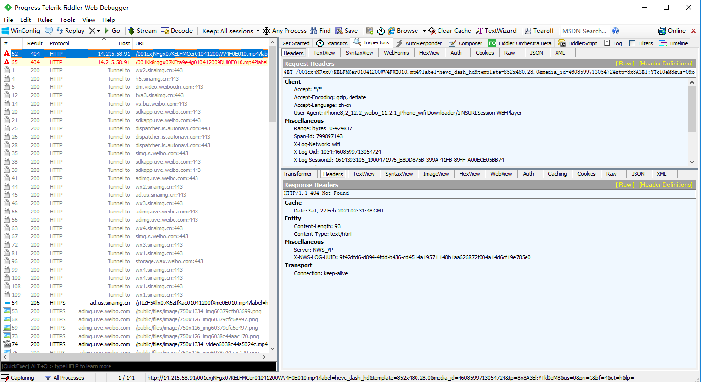Click the timer stopwatch toolbar icon
Screen dimensions: 701x382
coord(381,31)
